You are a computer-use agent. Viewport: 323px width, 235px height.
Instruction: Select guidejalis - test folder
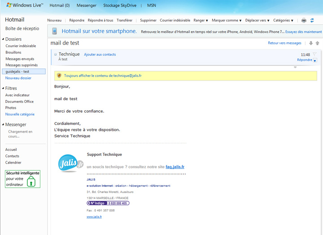(x=24, y=71)
